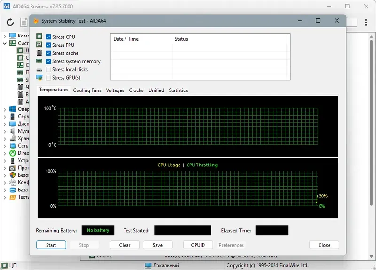Click the Xbox DirectX icon next to Direc
Screen dimensions: 376x270
13,153
